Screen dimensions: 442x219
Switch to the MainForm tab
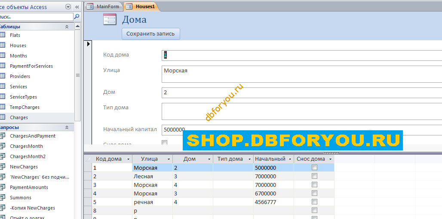(104, 6)
